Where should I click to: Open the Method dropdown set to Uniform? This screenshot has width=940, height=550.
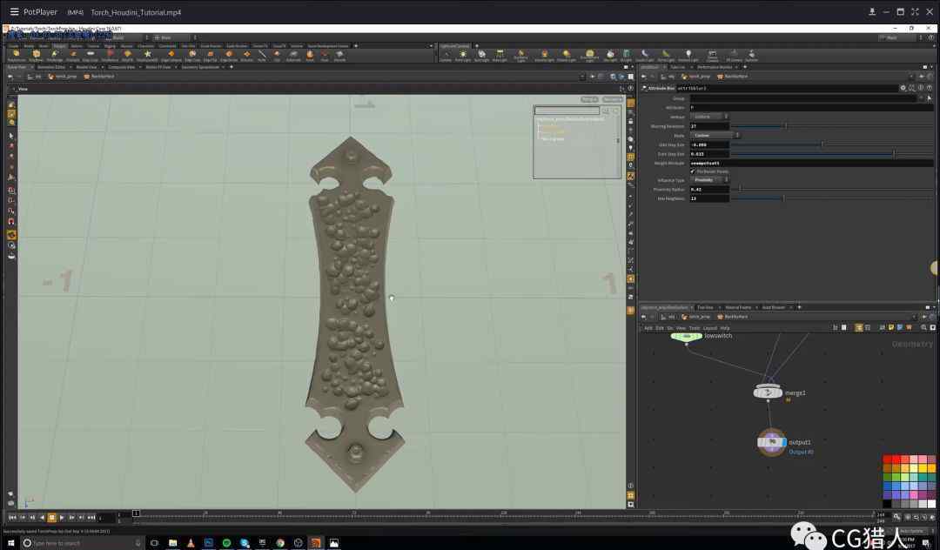click(x=709, y=117)
